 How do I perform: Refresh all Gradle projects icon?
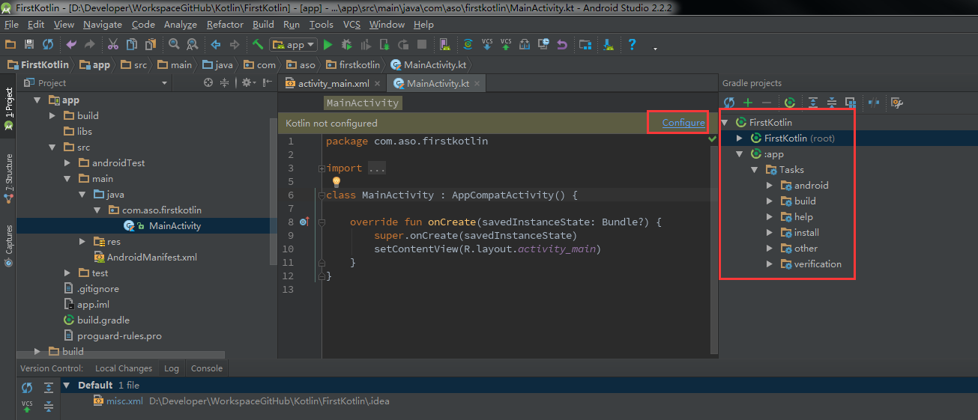pos(729,103)
